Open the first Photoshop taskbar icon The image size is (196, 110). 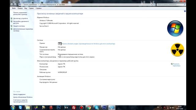click(58, 108)
